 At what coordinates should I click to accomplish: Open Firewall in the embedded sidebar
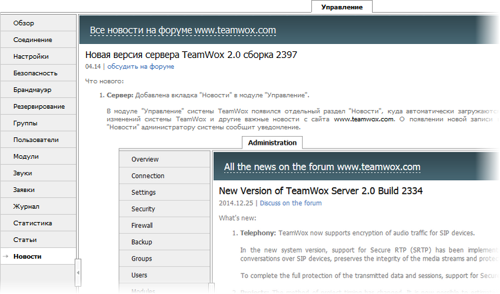click(x=165, y=225)
